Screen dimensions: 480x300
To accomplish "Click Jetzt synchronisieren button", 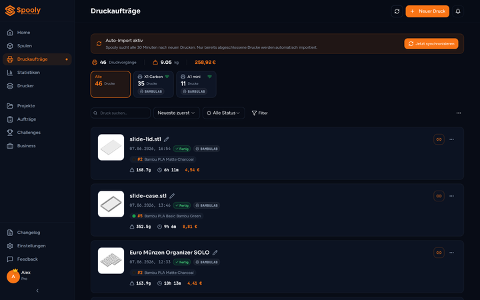I will 431,44.
